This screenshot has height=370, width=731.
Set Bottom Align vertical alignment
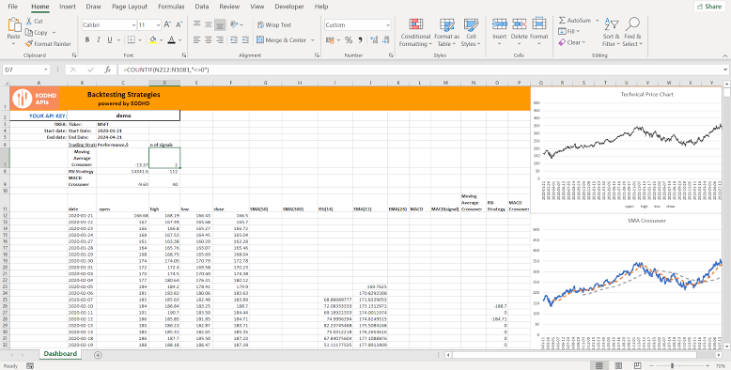[220, 24]
